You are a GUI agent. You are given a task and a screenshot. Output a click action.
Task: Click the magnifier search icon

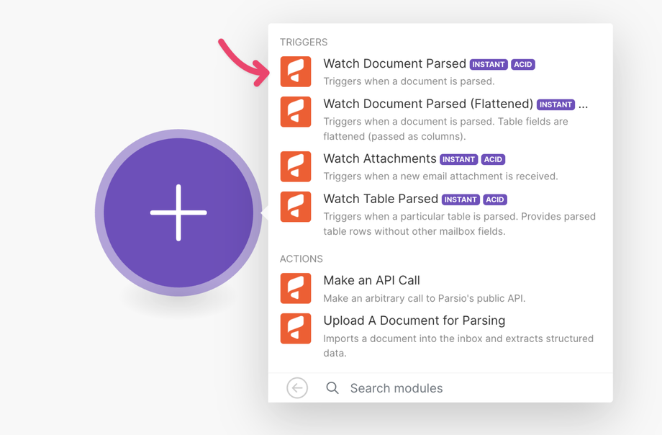332,387
